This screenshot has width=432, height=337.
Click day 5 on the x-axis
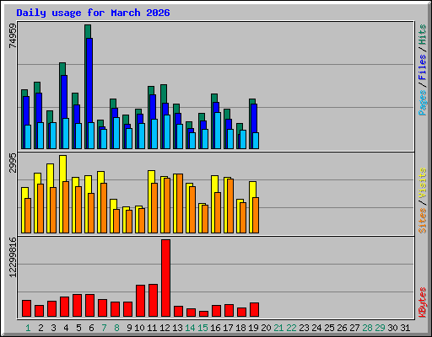tap(78, 328)
